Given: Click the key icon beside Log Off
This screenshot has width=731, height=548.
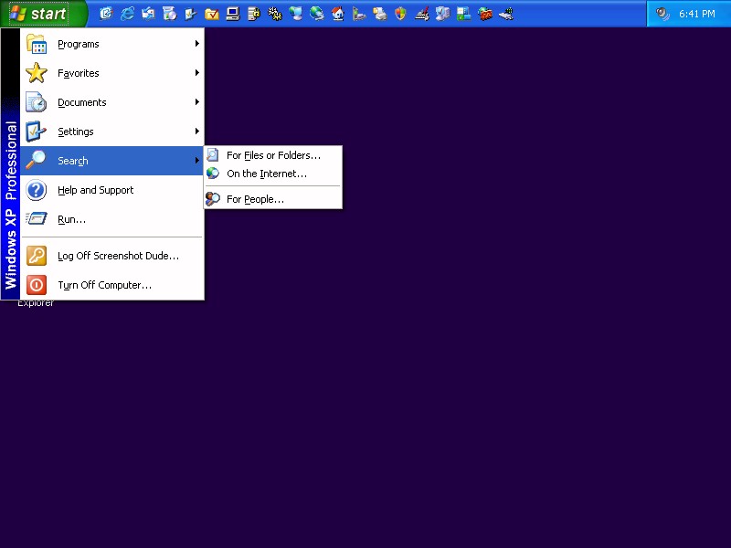Looking at the screenshot, I should 36,256.
